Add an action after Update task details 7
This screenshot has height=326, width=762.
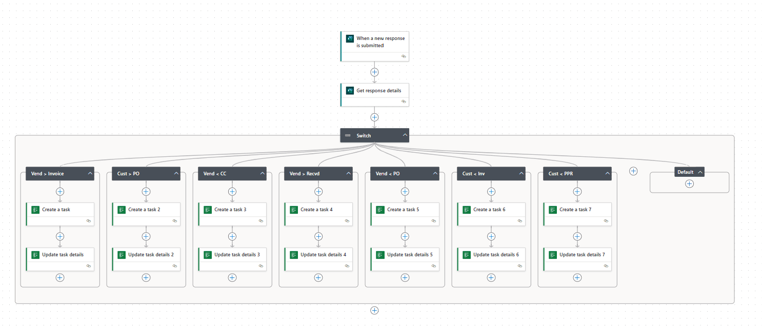click(577, 277)
